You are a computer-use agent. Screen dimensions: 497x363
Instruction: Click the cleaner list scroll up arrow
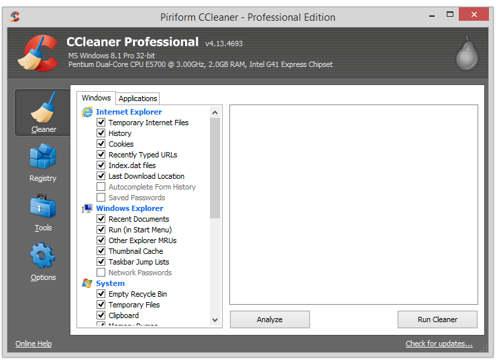tap(215, 113)
